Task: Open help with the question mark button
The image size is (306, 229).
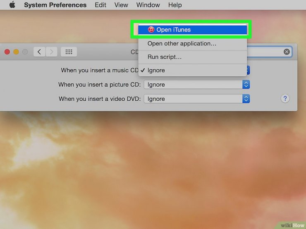Action: click(x=285, y=99)
